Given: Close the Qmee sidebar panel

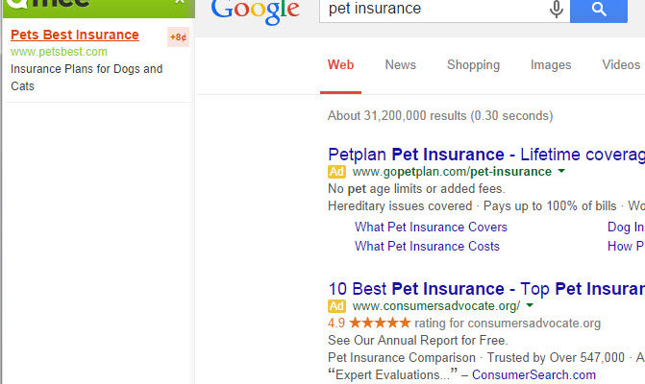Looking at the screenshot, I should pyautogui.click(x=180, y=2).
